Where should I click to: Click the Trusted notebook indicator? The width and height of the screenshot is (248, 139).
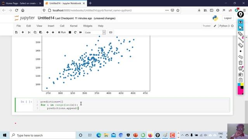point(207,26)
